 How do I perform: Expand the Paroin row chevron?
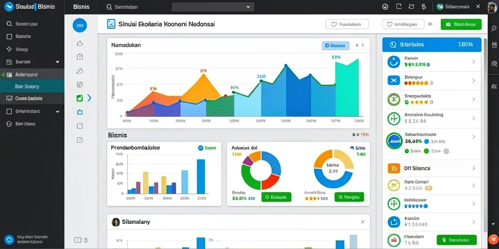474,62
